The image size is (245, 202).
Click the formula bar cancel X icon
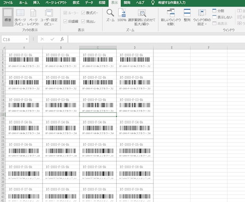42,39
